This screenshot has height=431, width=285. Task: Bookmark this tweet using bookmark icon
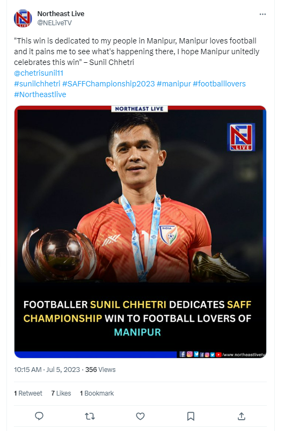pyautogui.click(x=191, y=416)
